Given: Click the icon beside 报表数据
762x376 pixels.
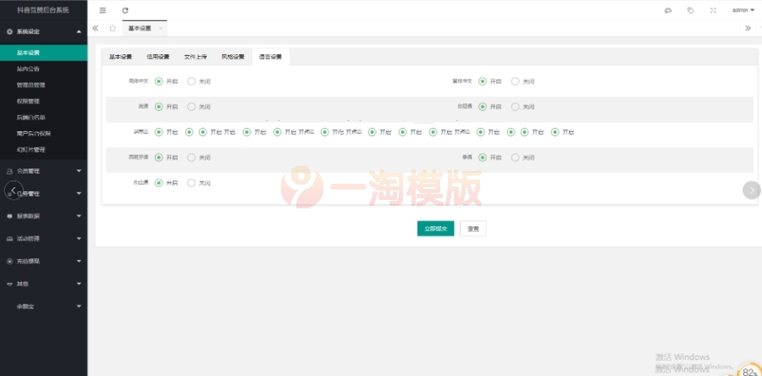Looking at the screenshot, I should click(x=9, y=216).
